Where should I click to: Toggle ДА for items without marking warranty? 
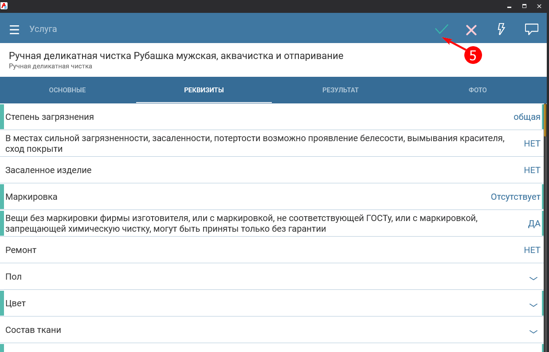[x=534, y=223]
